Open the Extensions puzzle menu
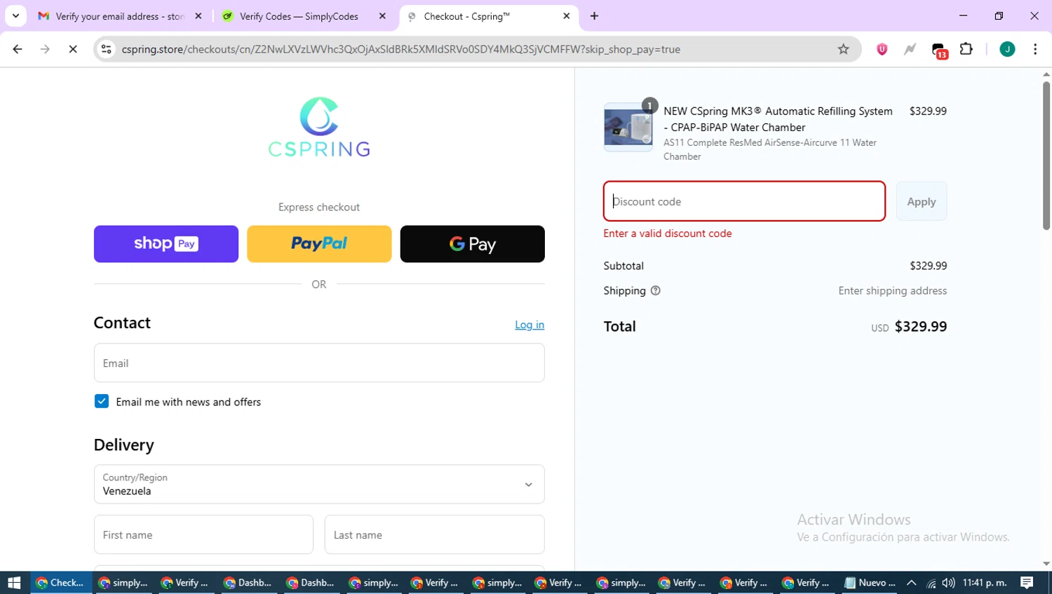Screen dimensions: 1052x594 tap(966, 49)
